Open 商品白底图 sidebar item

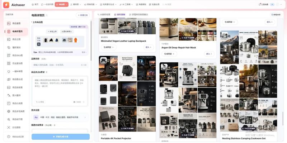pos(16,103)
